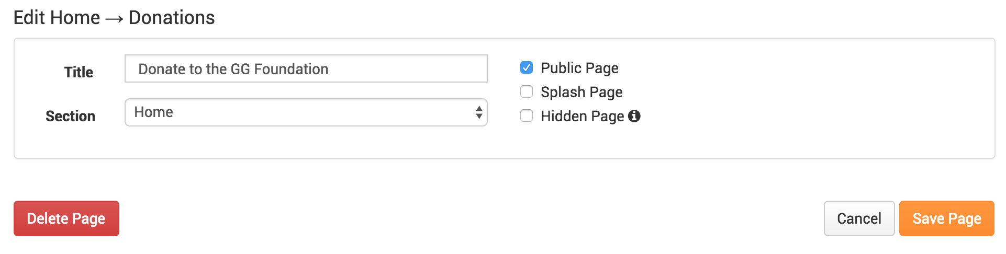Place cursor after "GG Foundation" text
This screenshot has width=1006, height=254.
[x=330, y=69]
